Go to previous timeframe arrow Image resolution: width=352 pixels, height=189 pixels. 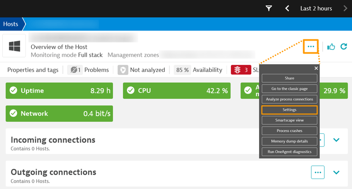(x=287, y=8)
